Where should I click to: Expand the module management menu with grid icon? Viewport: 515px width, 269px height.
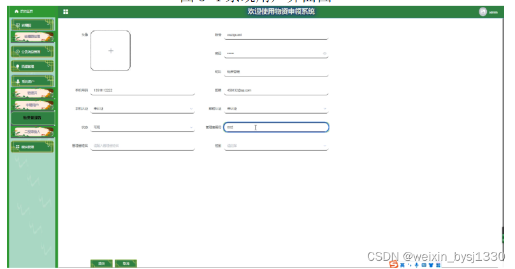[33, 147]
